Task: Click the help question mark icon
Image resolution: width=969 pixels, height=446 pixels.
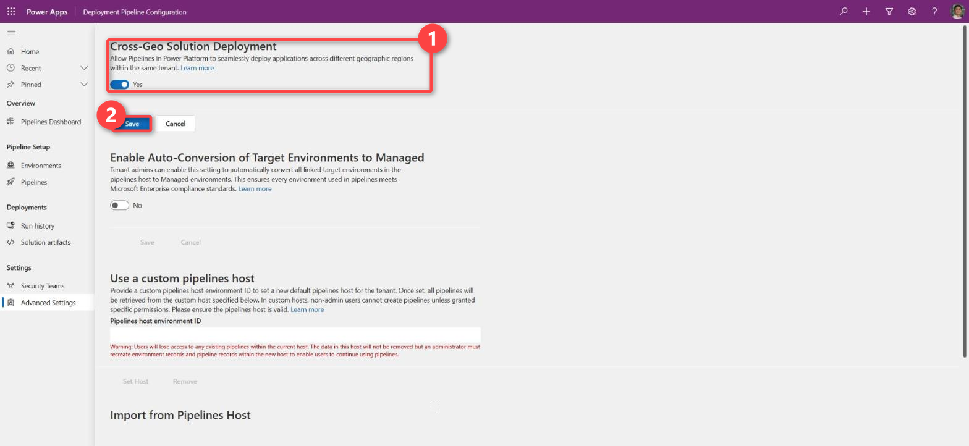Action: [934, 12]
